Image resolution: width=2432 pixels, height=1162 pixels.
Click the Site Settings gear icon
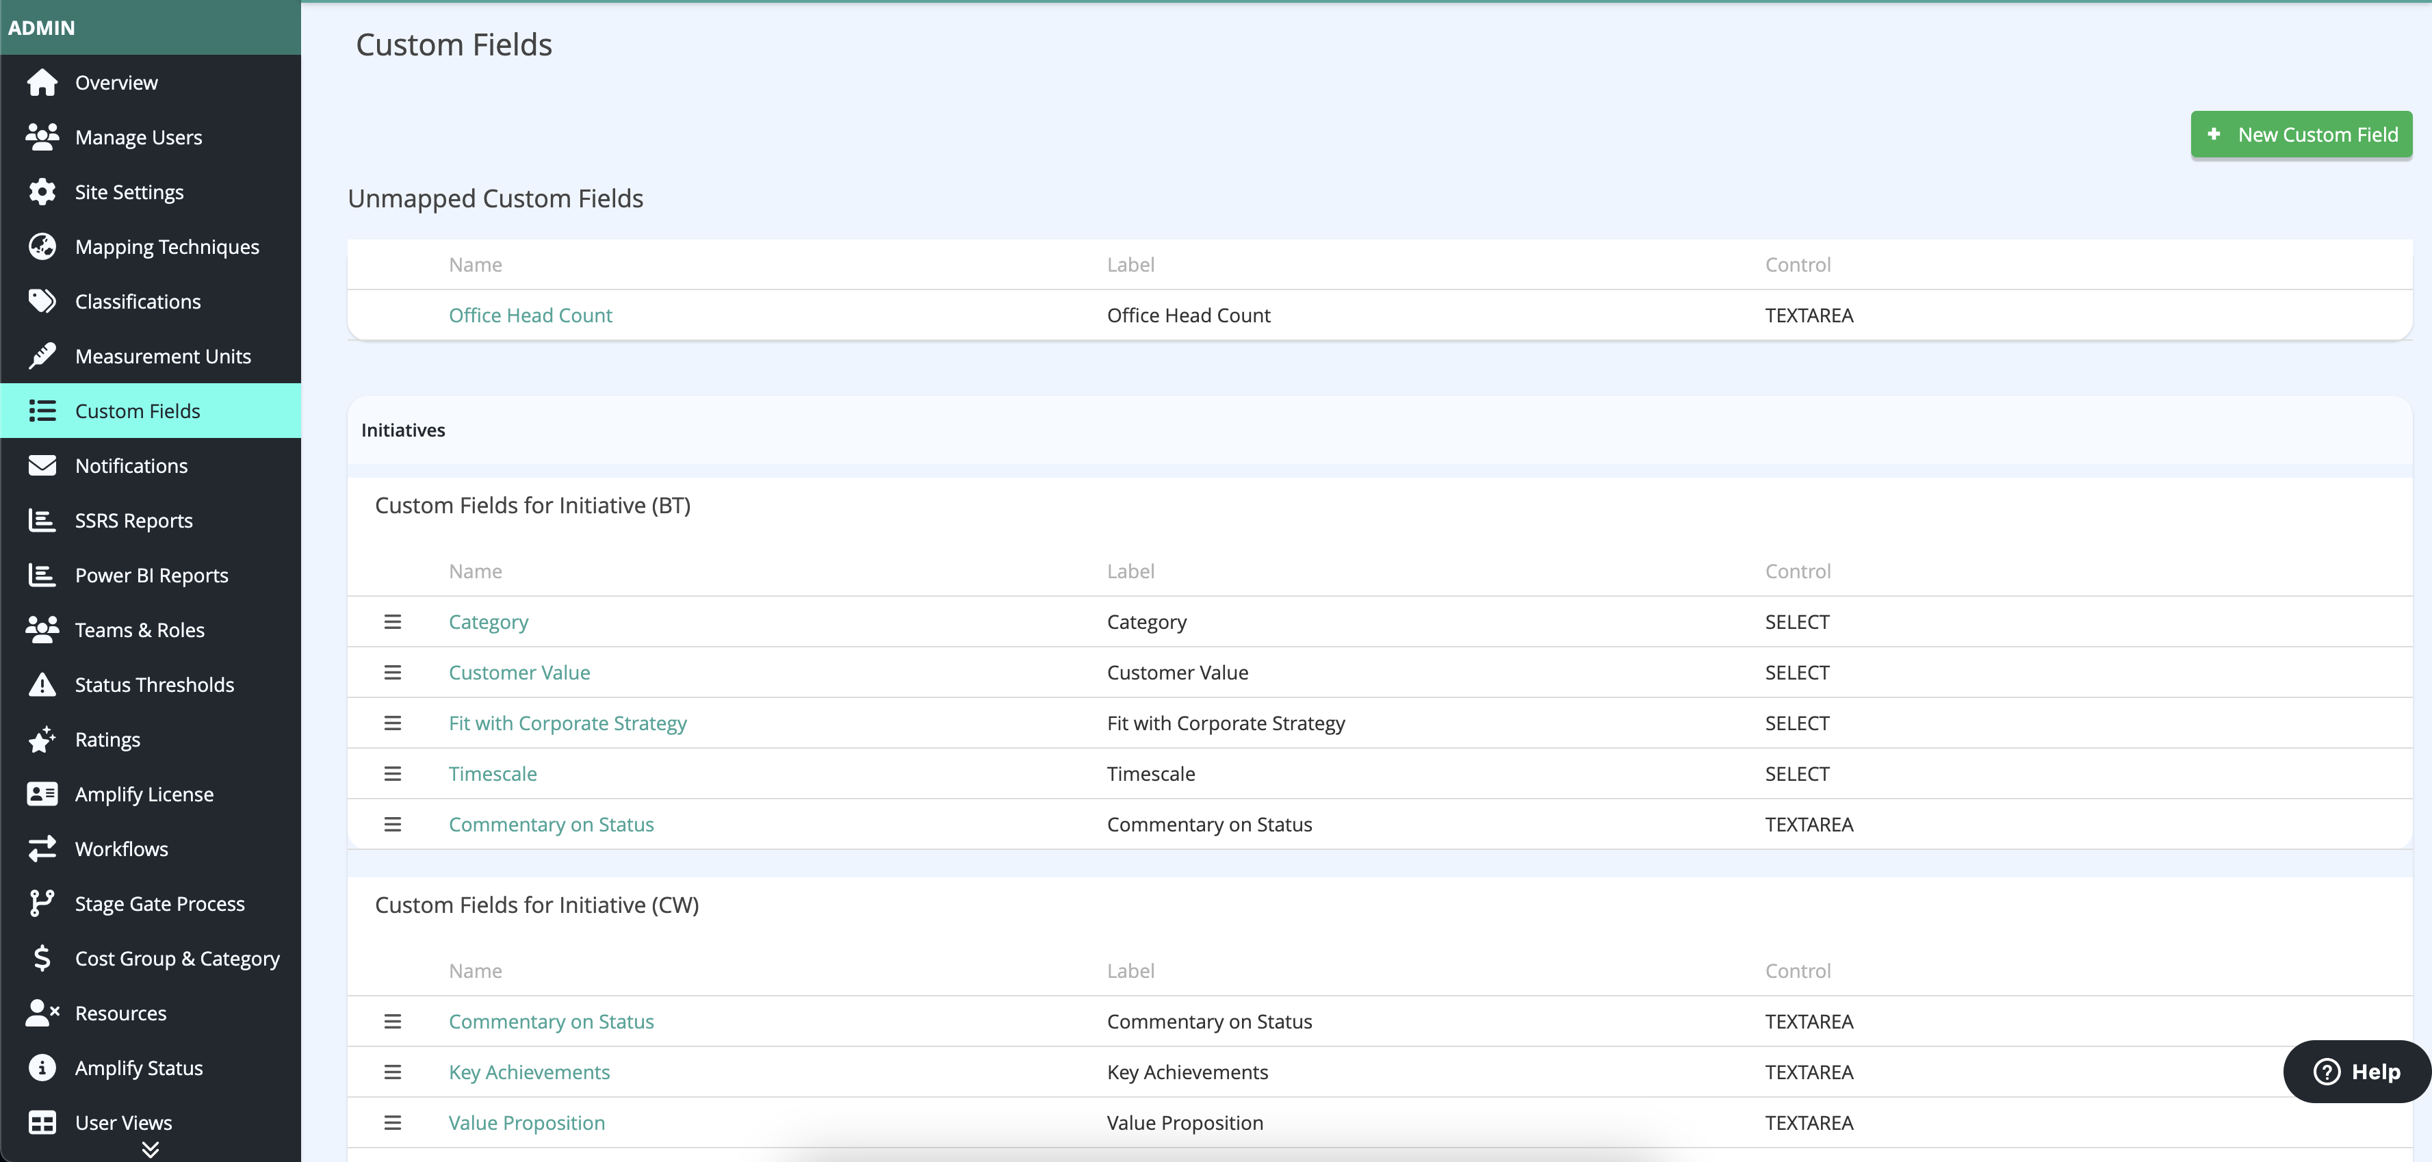point(42,192)
